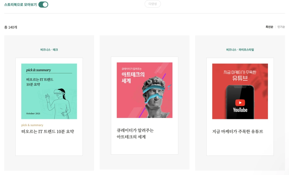Open the red 유튜브 cover image
Image resolution: width=289 pixels, height=175 pixels.
240,92
